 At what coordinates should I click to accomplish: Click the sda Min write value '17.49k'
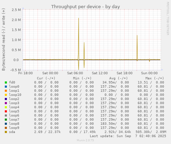pos(89,132)
